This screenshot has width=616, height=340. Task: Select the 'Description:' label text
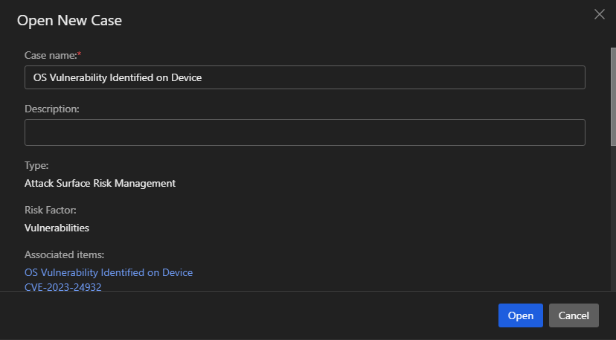pos(52,109)
